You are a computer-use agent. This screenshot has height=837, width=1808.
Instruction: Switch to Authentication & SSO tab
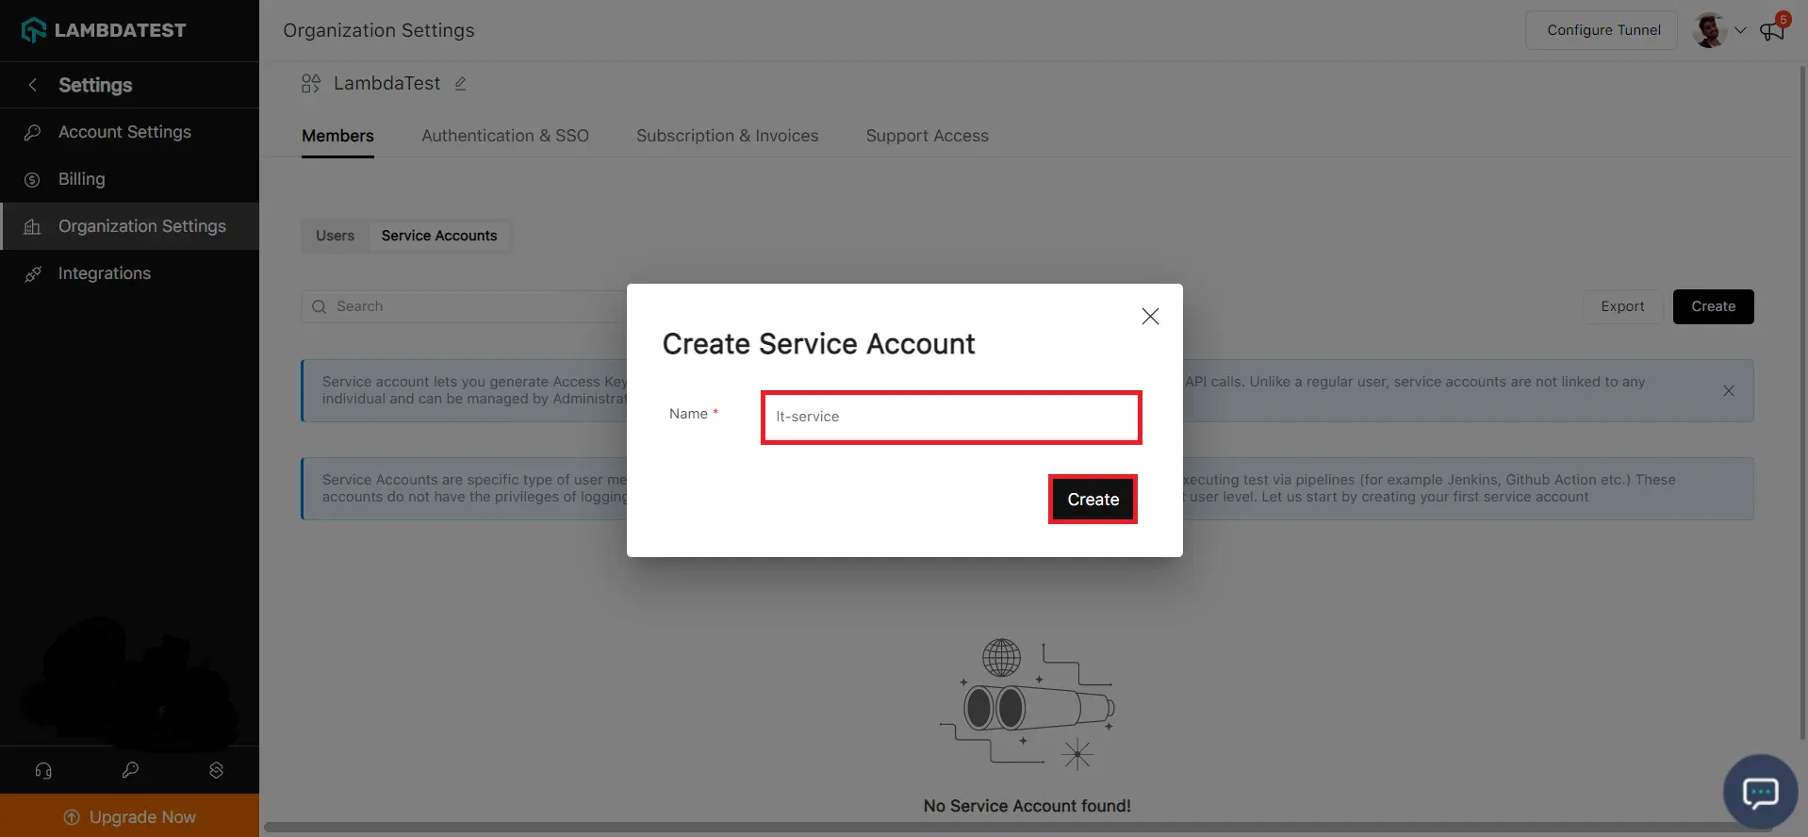click(x=504, y=136)
